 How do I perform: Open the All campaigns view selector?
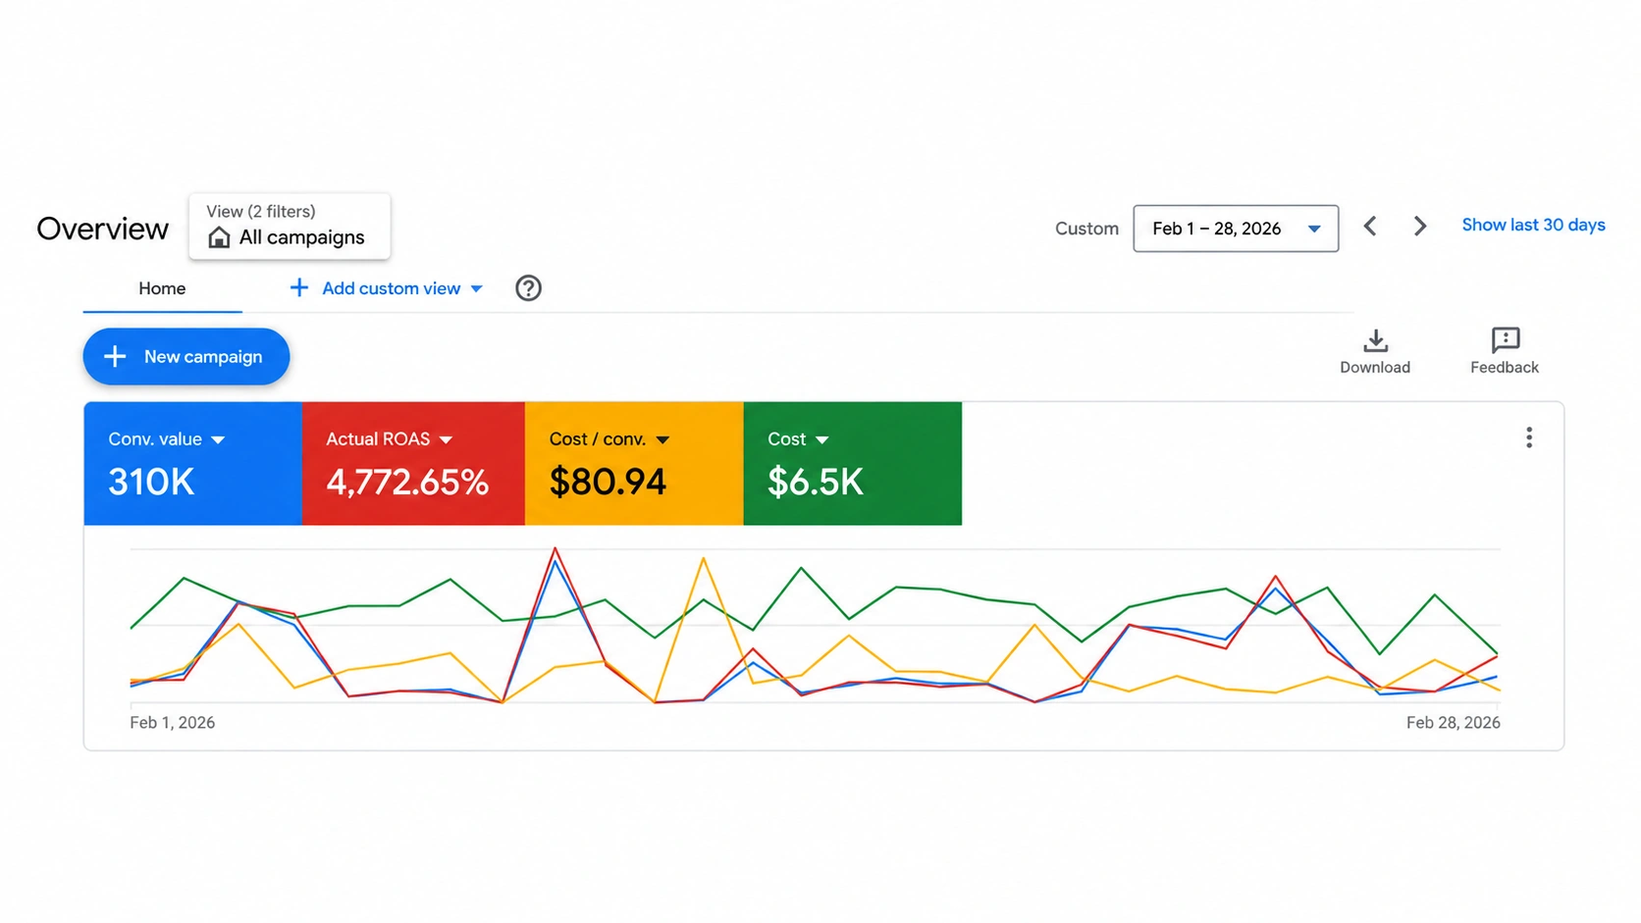click(290, 227)
